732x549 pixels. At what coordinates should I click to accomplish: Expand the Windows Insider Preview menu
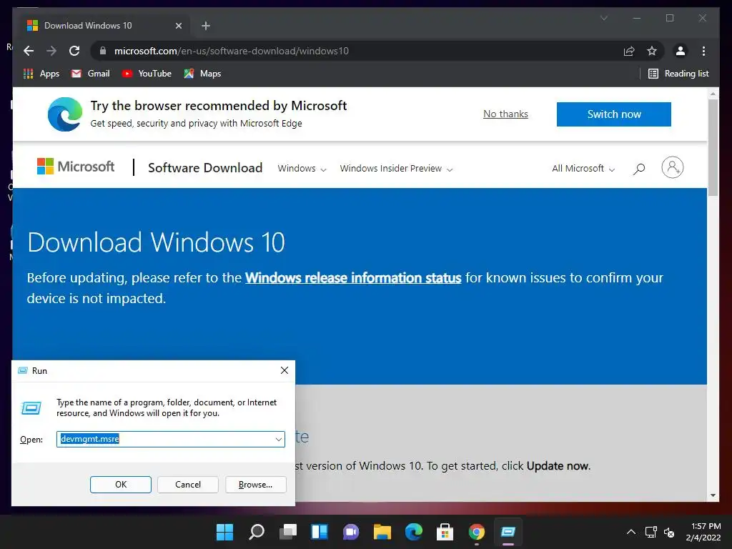[396, 169]
